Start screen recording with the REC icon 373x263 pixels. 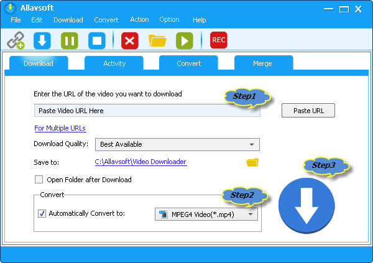pyautogui.click(x=219, y=40)
